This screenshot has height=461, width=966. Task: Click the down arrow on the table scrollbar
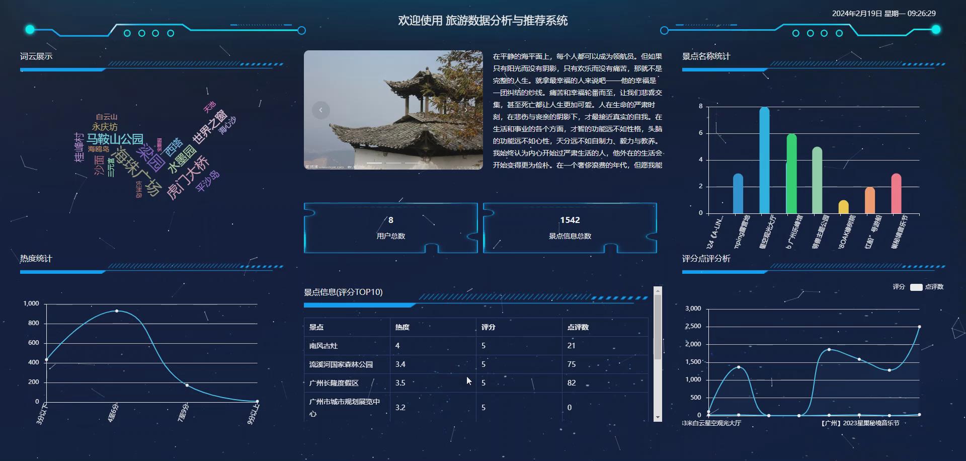click(x=657, y=418)
